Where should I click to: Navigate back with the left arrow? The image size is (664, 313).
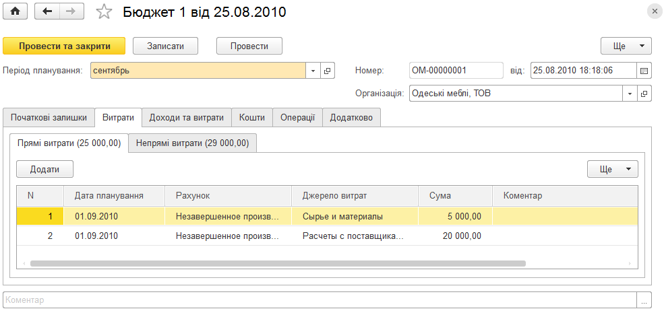(47, 11)
